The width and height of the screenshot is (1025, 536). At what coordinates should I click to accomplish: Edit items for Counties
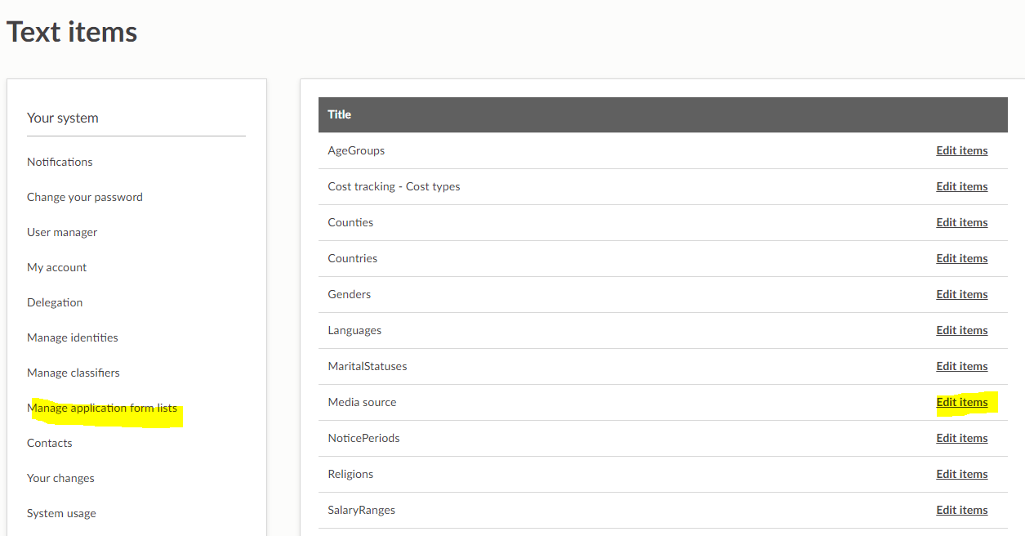tap(961, 222)
